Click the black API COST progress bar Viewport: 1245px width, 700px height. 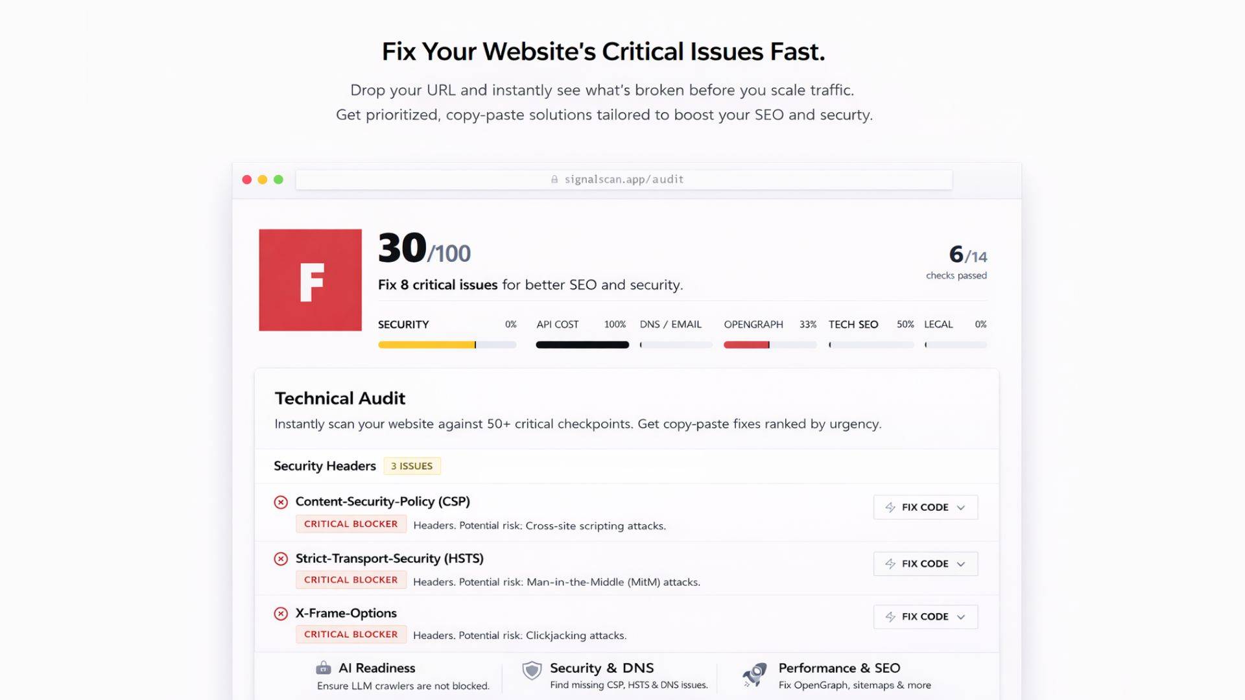click(x=582, y=345)
